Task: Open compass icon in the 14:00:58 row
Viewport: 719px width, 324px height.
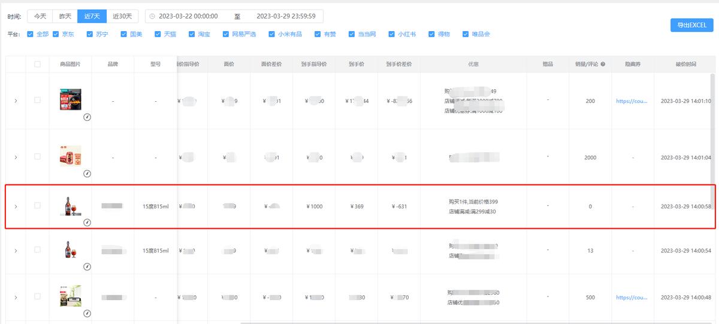Action: point(87,222)
